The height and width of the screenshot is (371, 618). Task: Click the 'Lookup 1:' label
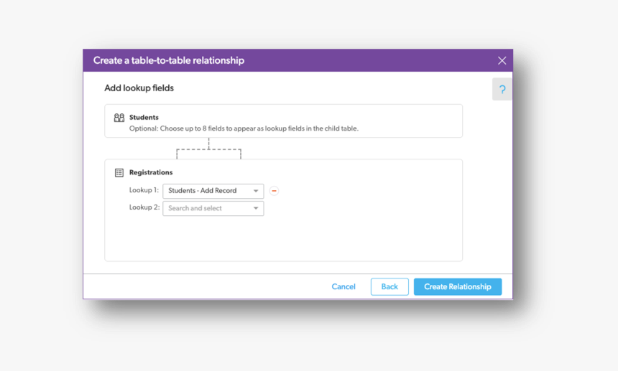pyautogui.click(x=144, y=190)
